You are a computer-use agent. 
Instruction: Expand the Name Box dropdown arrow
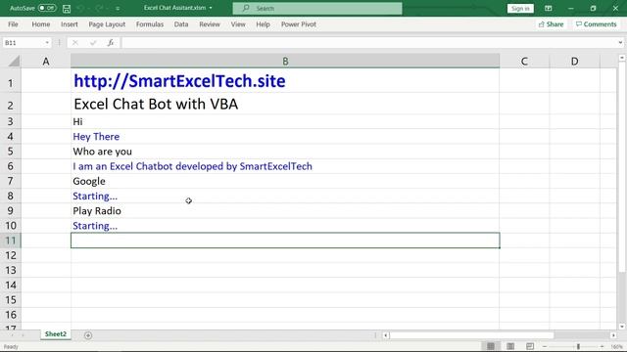pyautogui.click(x=47, y=43)
